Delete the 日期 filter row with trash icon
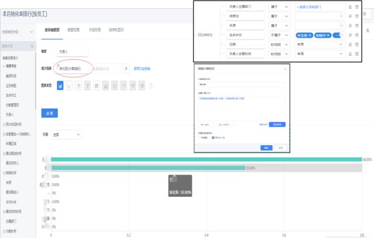 pyautogui.click(x=357, y=44)
